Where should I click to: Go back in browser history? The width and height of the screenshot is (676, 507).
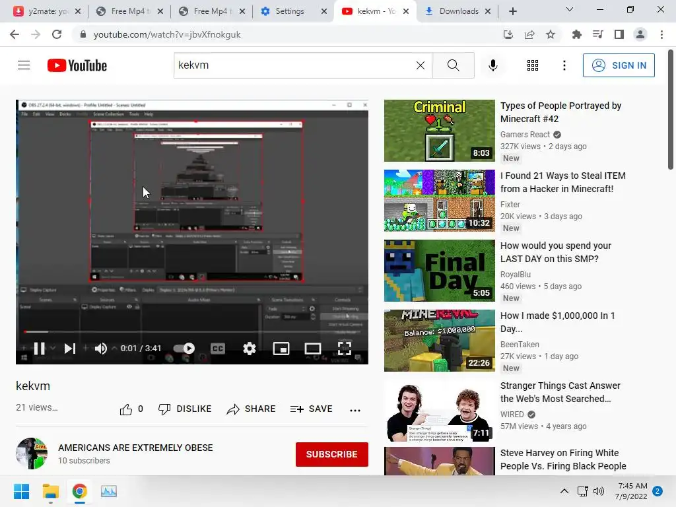(x=15, y=34)
